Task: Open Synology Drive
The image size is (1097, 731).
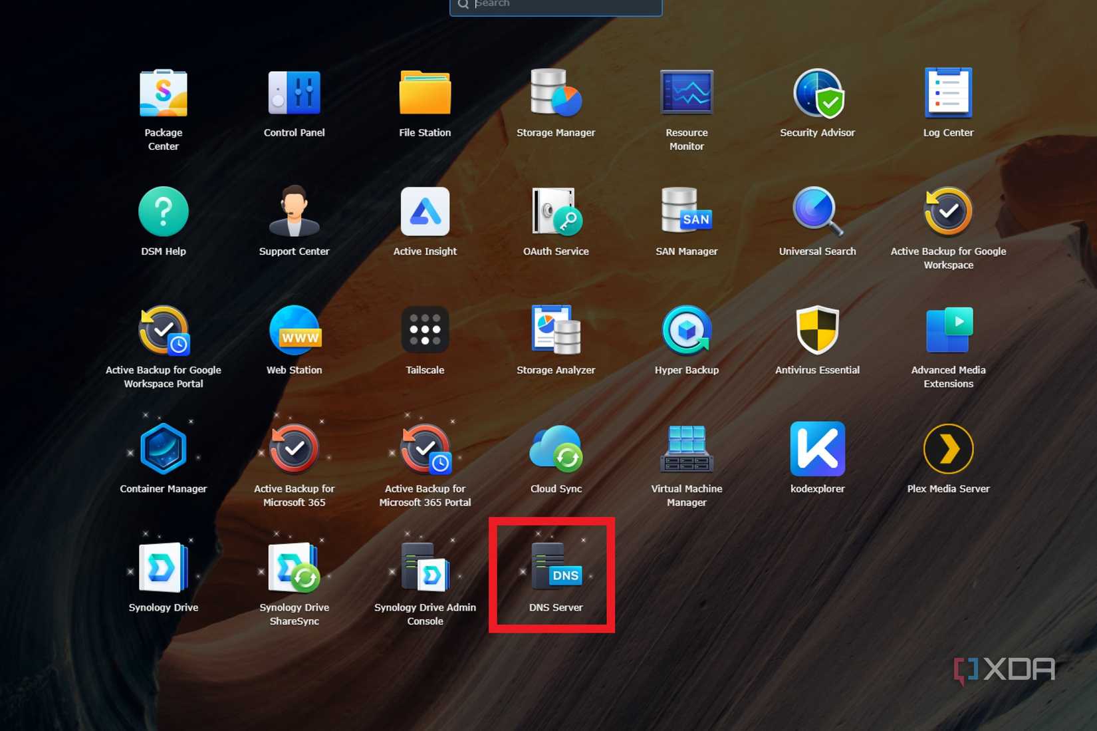Action: pyautogui.click(x=164, y=567)
